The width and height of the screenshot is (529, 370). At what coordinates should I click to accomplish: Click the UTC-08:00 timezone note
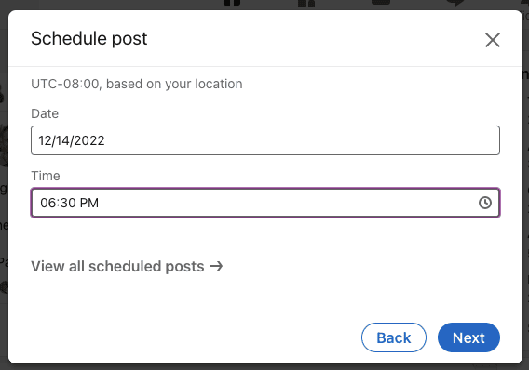pos(137,84)
